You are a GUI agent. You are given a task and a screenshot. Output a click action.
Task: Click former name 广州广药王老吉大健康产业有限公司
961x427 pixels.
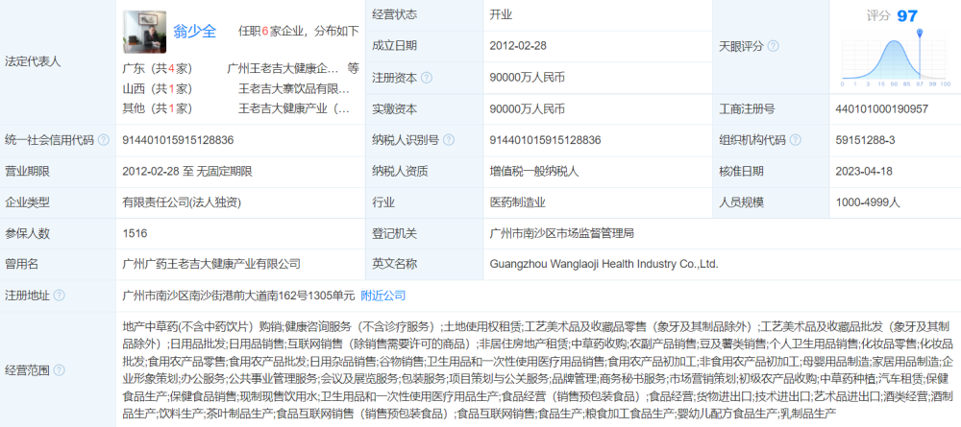[212, 264]
